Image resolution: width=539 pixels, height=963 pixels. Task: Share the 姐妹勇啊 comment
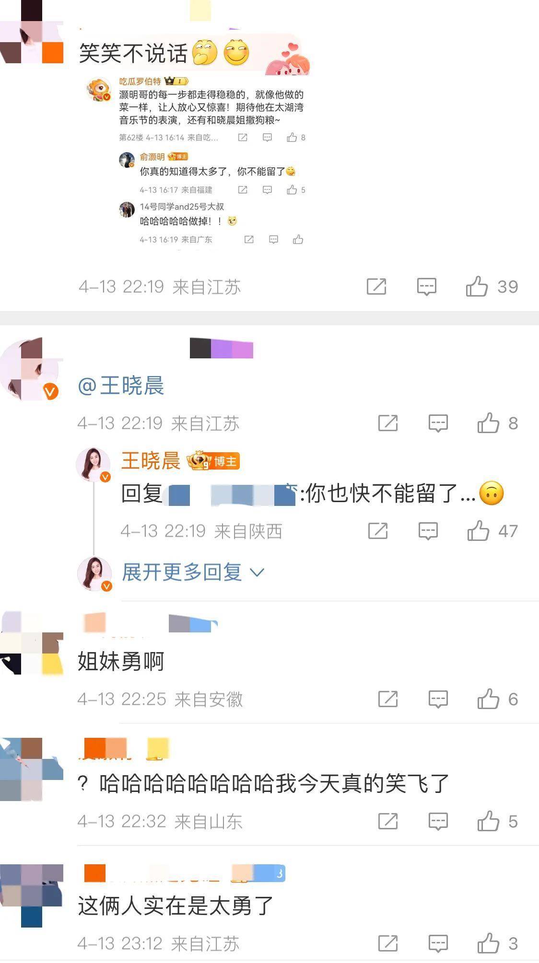pyautogui.click(x=388, y=699)
